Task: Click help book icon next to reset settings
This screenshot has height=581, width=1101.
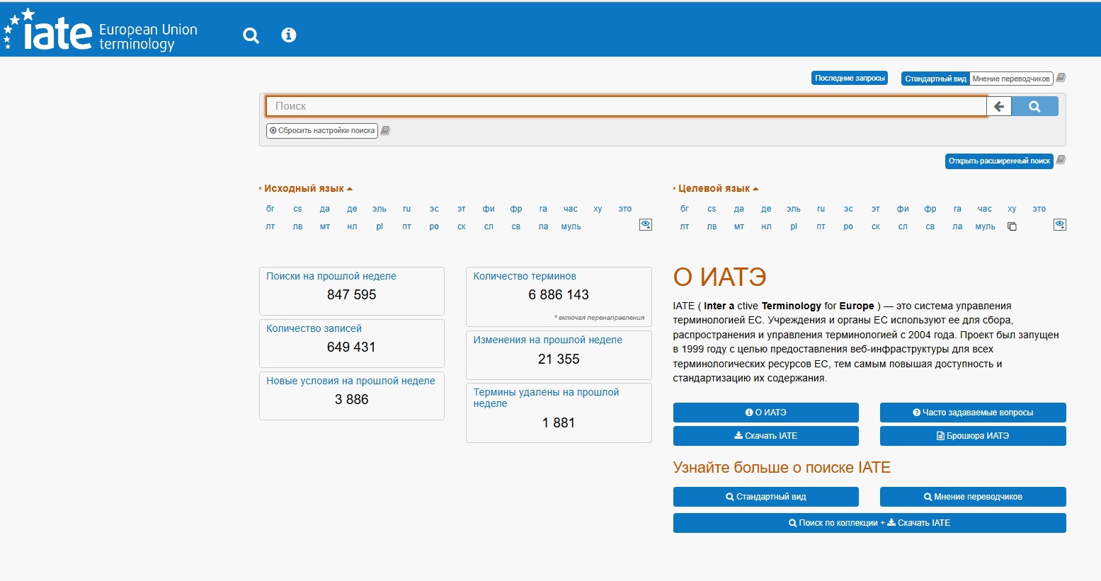Action: click(x=385, y=130)
